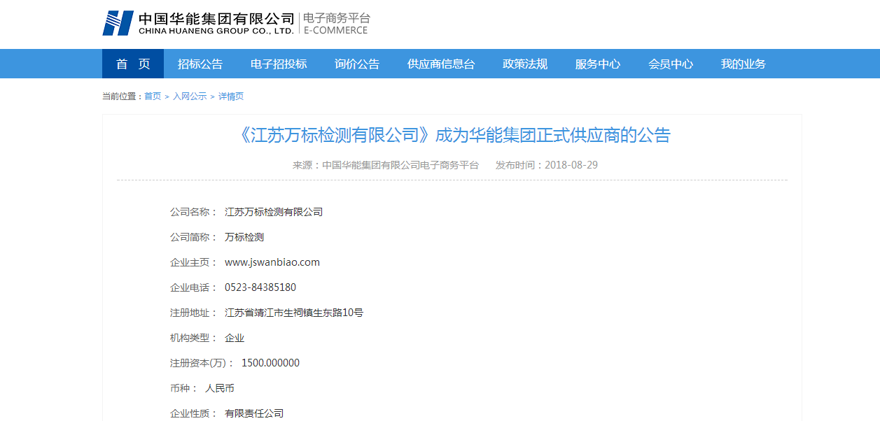Click the 企业性质 value 有限责任公司
880x421 pixels.
point(254,413)
